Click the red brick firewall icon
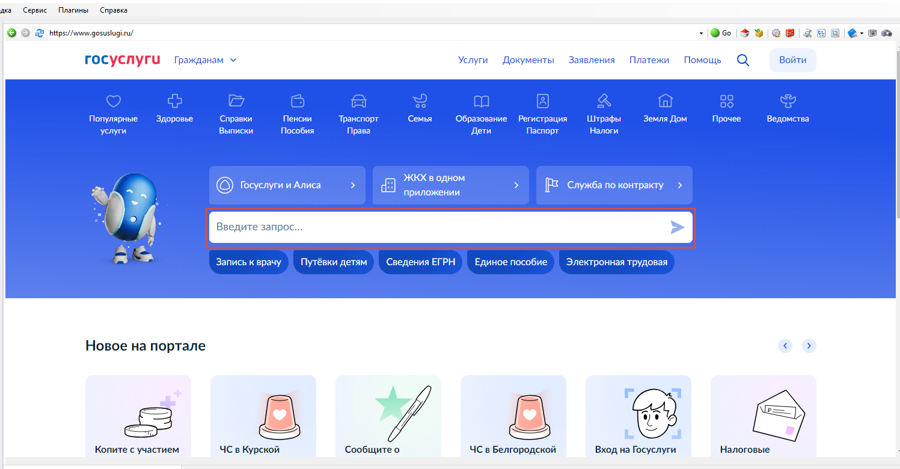Image resolution: width=900 pixels, height=469 pixels. pos(790,33)
